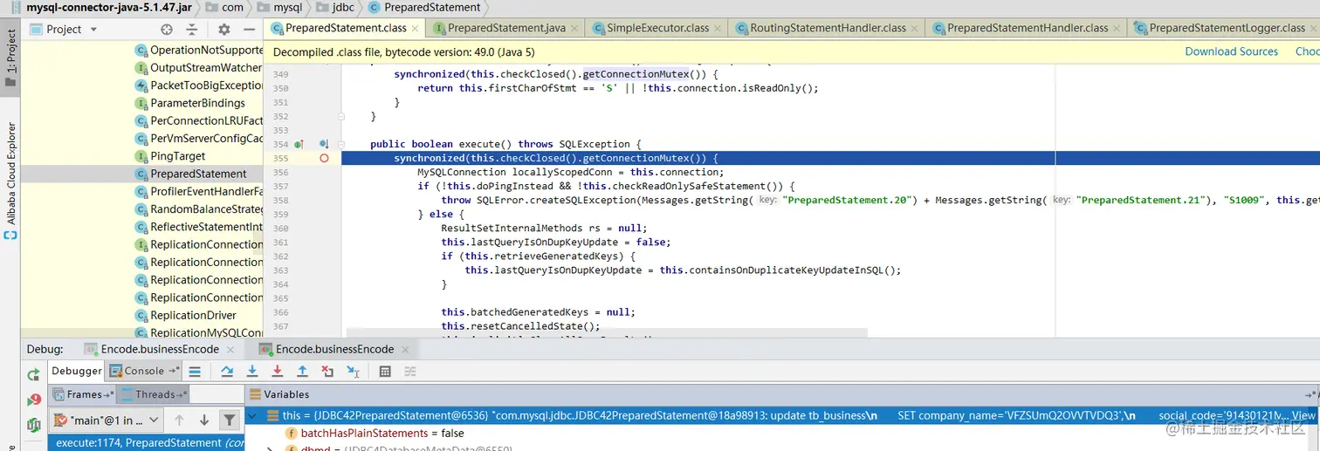Fold the execute() method at line 354
The height and width of the screenshot is (451, 1320).
tap(342, 144)
